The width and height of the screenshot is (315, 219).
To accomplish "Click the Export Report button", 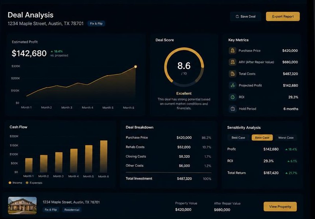I will (283, 16).
